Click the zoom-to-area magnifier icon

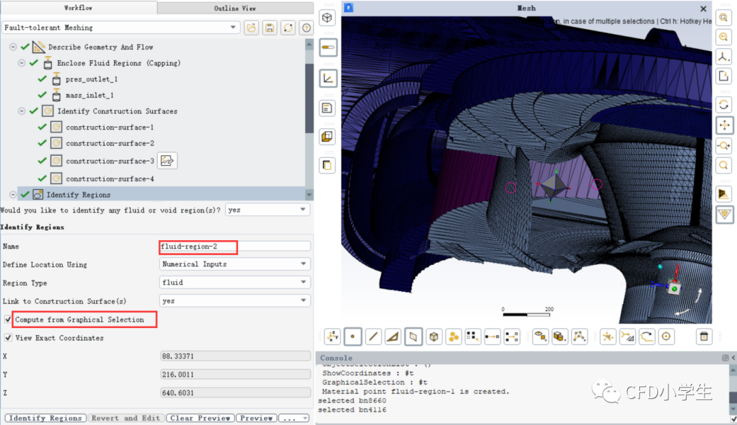pyautogui.click(x=724, y=165)
